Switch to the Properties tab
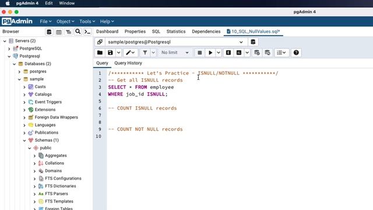The width and height of the screenshot is (373, 210). [135, 32]
